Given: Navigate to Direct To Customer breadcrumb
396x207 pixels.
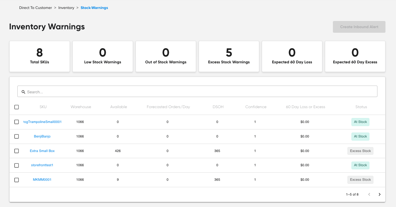Looking at the screenshot, I should click(36, 8).
